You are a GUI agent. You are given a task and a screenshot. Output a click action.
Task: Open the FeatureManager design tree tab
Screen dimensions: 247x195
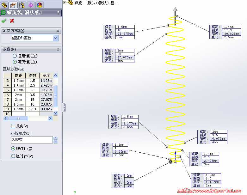[4, 5]
